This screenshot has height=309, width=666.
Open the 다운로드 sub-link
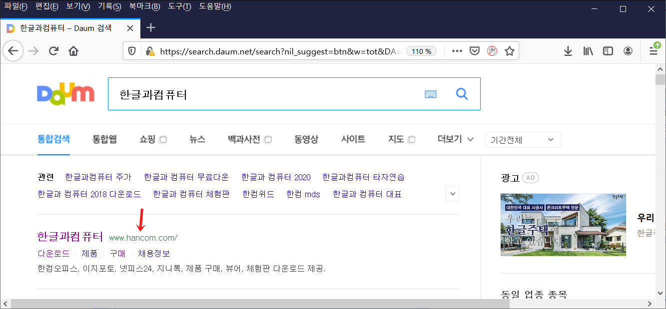click(53, 254)
